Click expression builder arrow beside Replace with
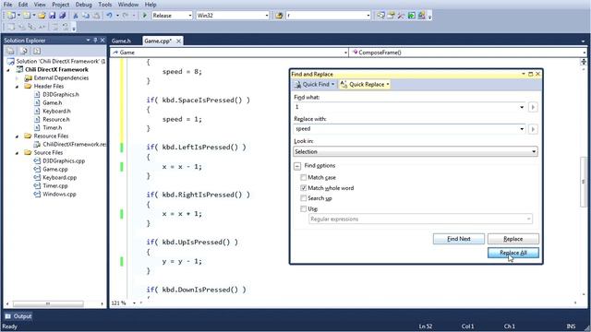 click(533, 129)
